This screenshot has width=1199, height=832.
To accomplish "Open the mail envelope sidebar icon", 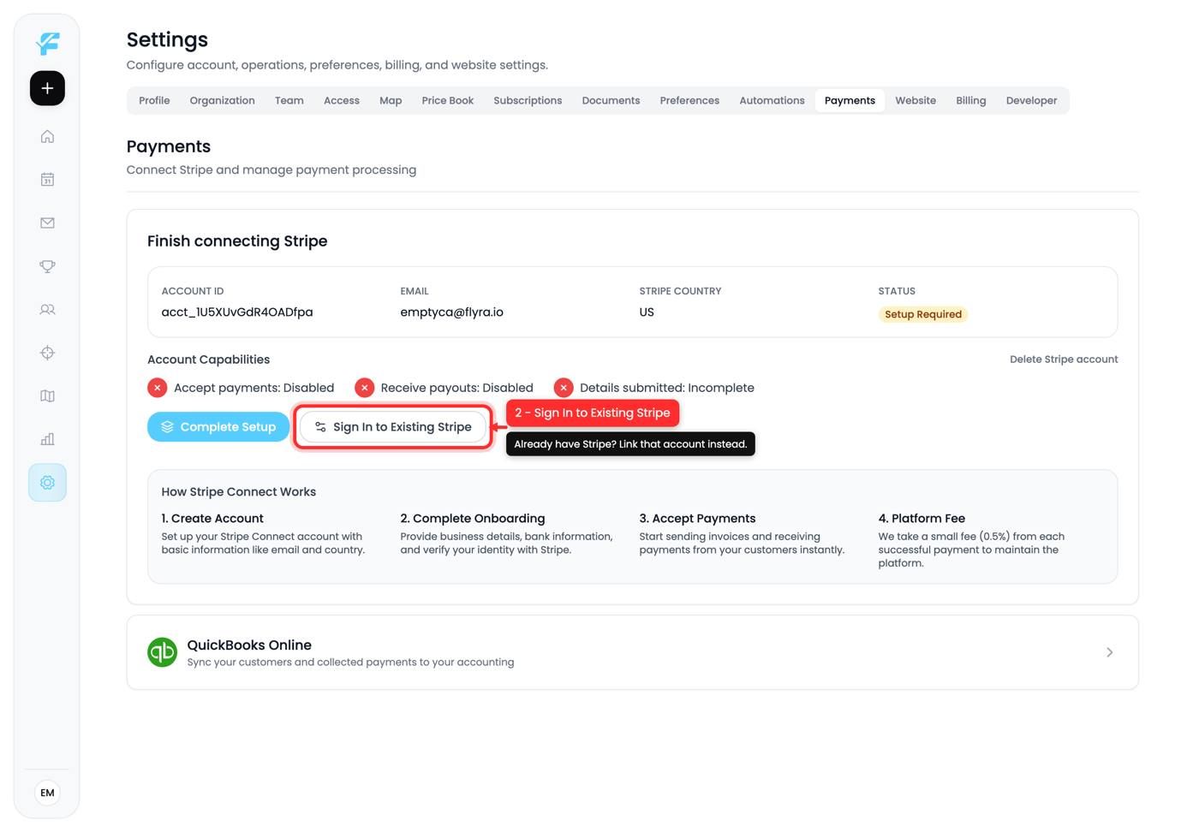I will click(x=47, y=223).
